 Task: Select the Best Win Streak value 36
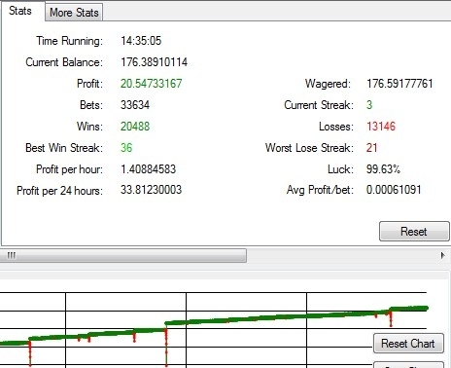(126, 148)
